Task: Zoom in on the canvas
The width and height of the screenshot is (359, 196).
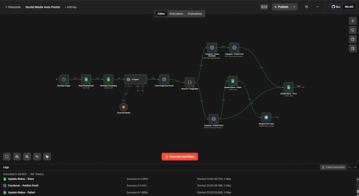Action: (x=17, y=157)
